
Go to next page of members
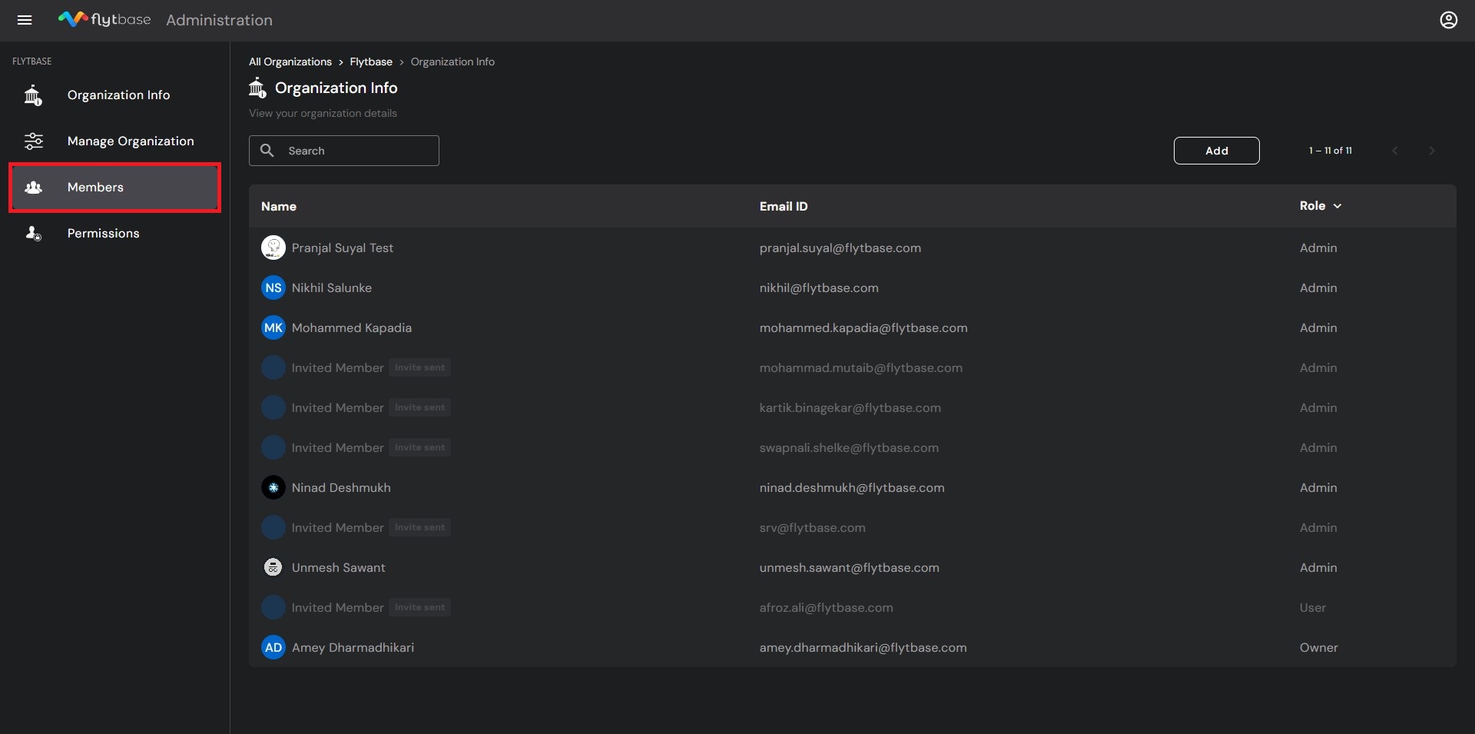[x=1431, y=151]
